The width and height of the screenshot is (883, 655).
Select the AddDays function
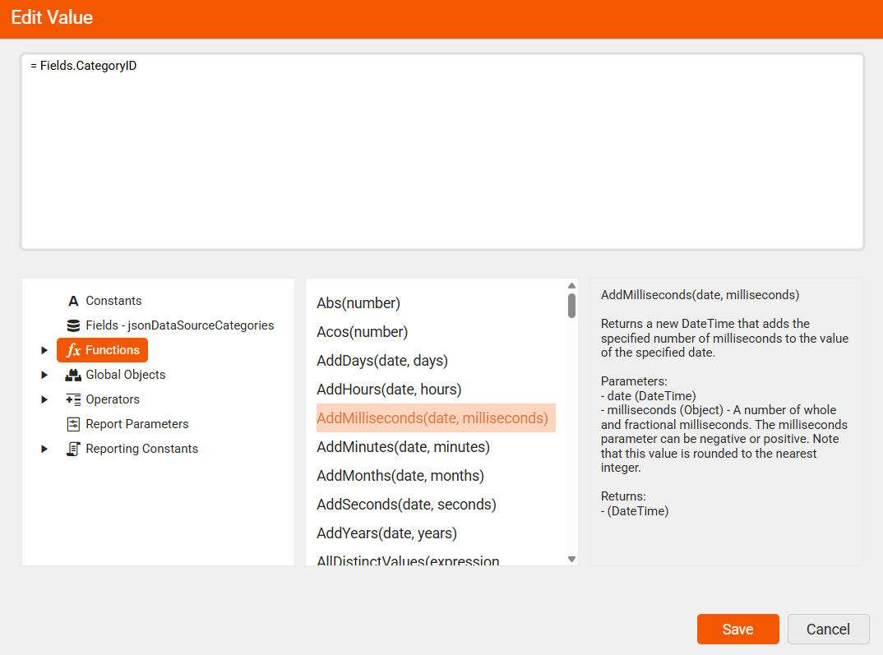pos(381,360)
